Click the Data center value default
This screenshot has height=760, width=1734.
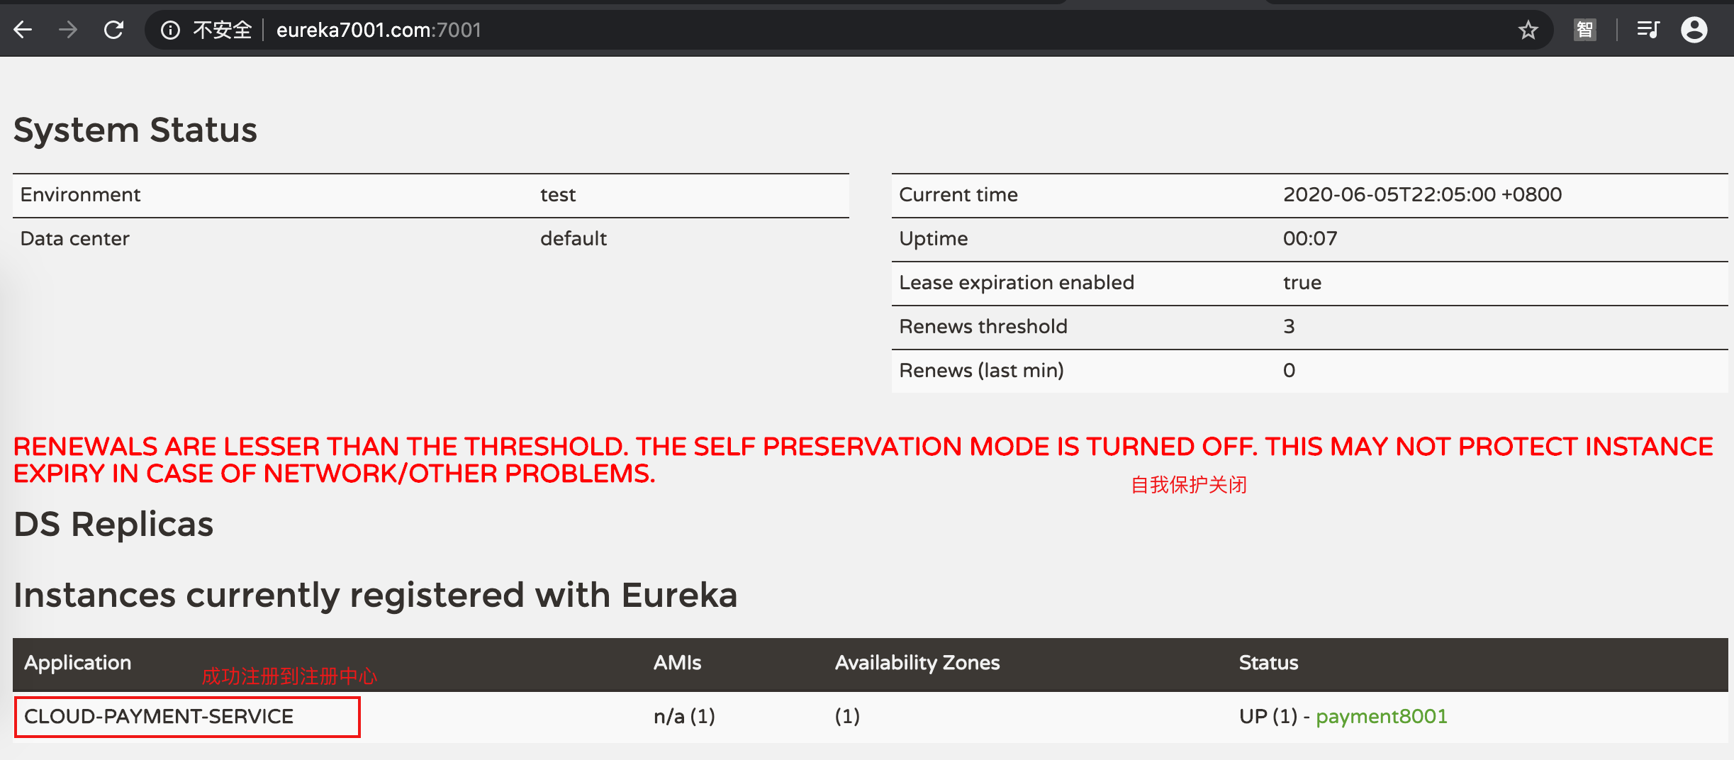(574, 239)
